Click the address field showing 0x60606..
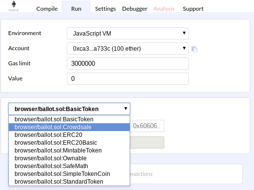 (x=147, y=126)
